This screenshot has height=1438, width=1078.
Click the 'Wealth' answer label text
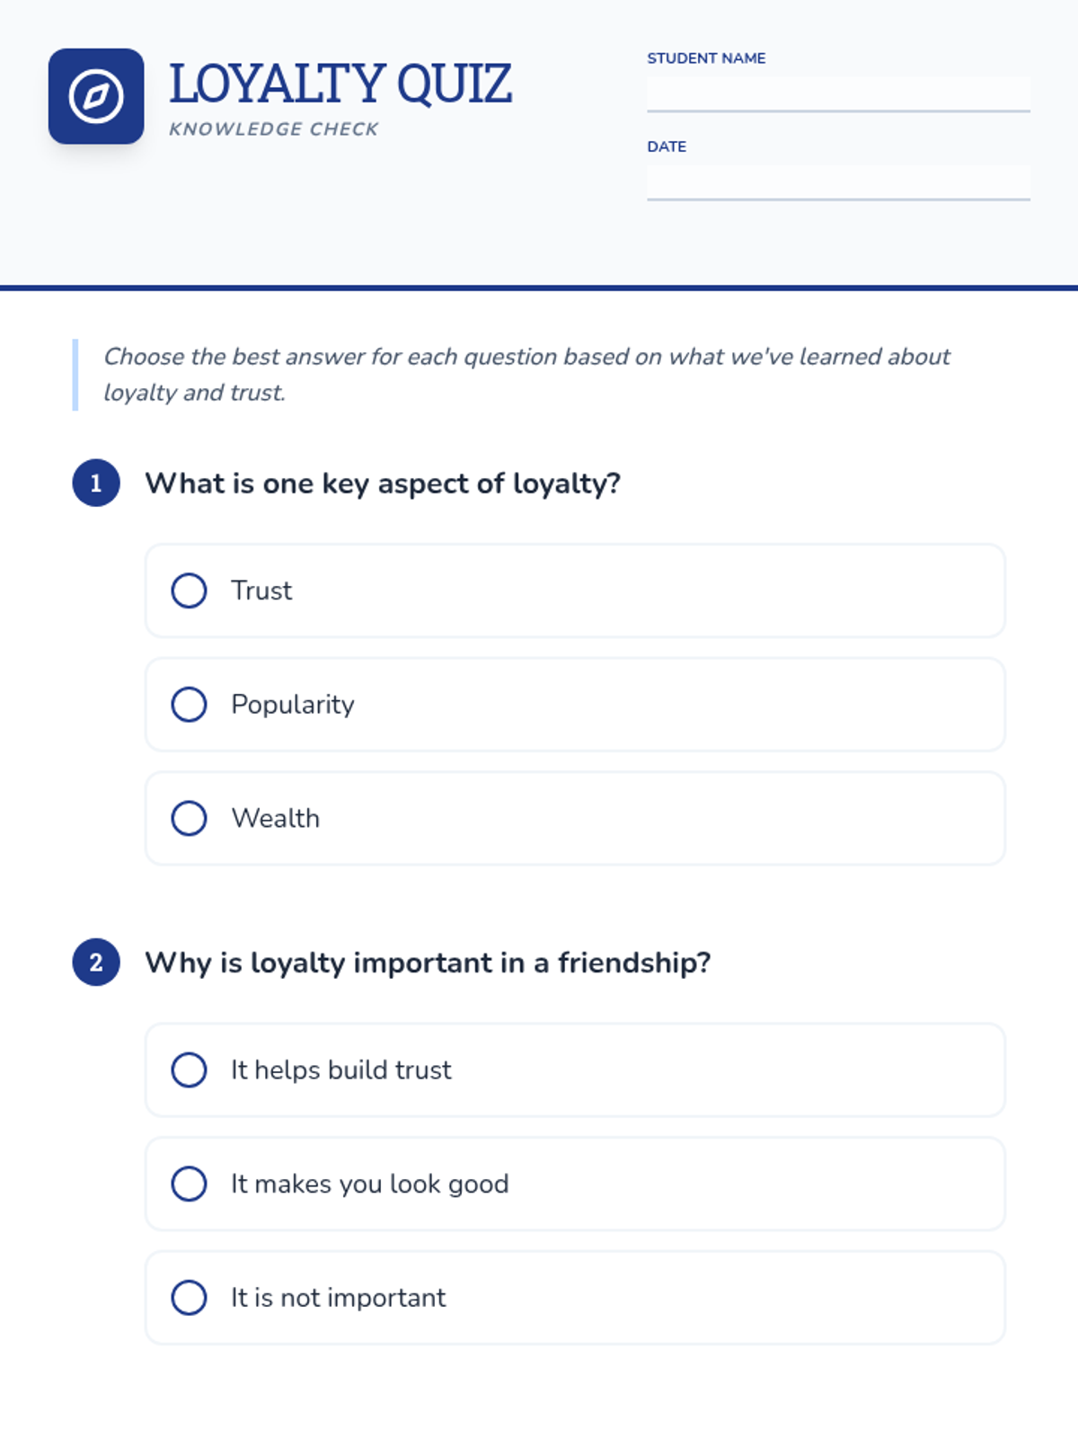(276, 818)
